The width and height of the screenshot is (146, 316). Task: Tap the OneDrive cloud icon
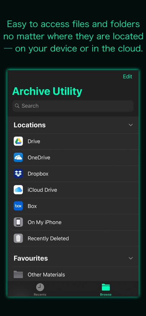pyautogui.click(x=18, y=158)
